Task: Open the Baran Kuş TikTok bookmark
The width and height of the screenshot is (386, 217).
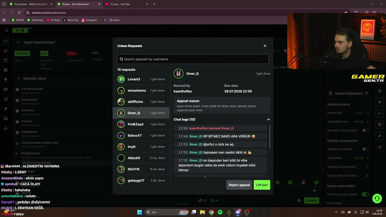Action: click(x=71, y=20)
